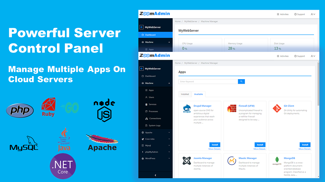
Task: Open Support in the upper header
Action: coord(299,15)
